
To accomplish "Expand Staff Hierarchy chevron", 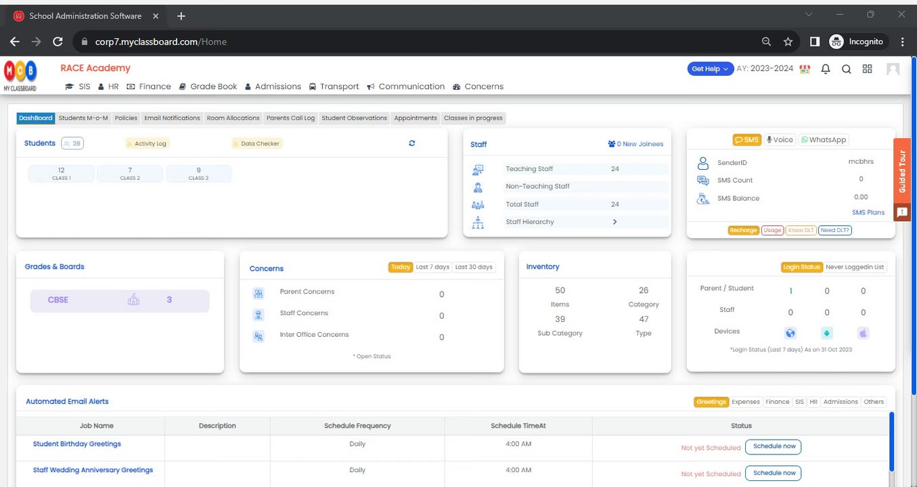I will pyautogui.click(x=614, y=222).
